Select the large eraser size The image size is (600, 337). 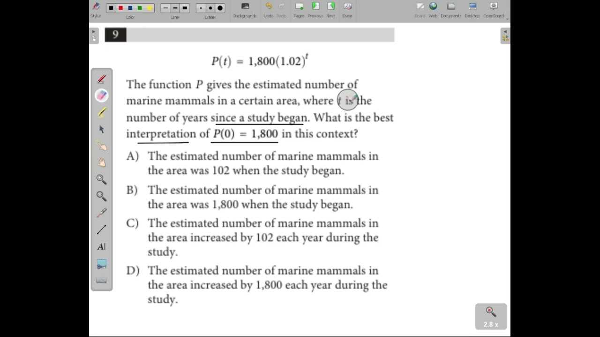pyautogui.click(x=220, y=8)
